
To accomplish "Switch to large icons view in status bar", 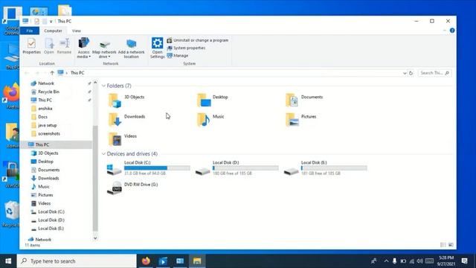I will [x=451, y=245].
